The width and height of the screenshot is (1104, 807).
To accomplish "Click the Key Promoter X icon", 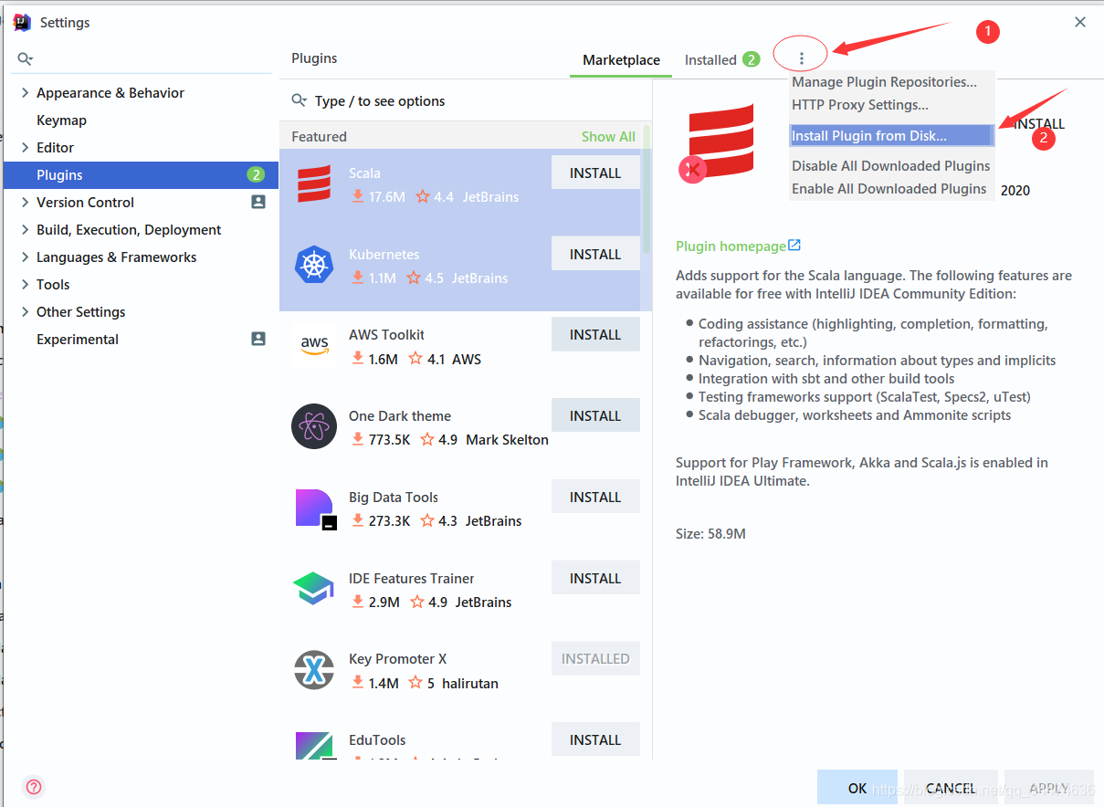I will [314, 671].
